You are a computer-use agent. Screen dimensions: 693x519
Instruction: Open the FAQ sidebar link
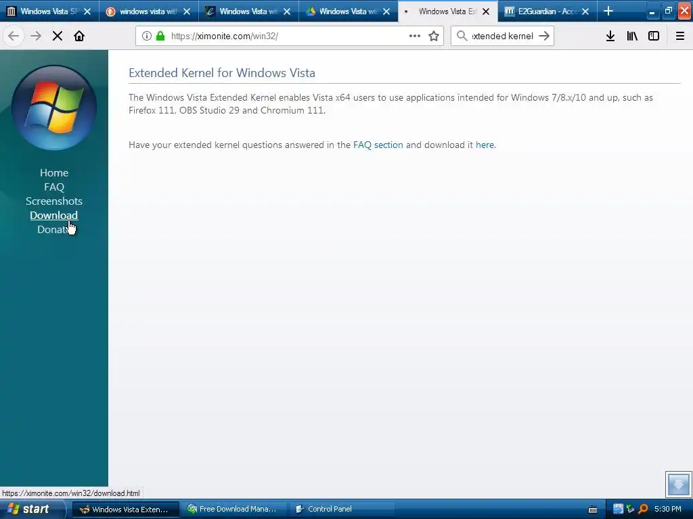pos(54,187)
